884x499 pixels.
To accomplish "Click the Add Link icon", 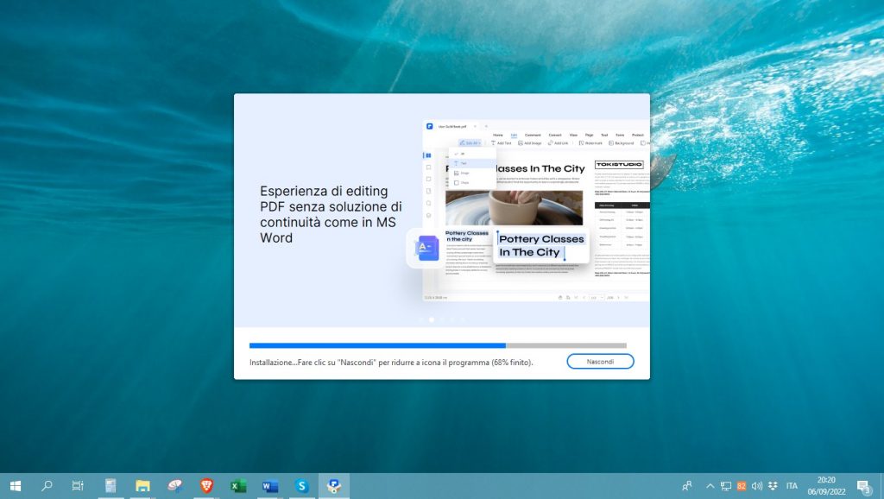I will point(559,142).
